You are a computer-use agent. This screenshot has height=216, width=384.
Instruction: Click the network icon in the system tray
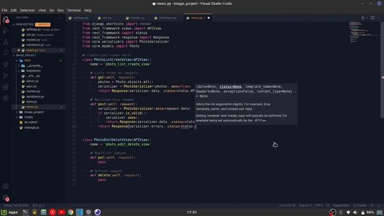point(348,212)
